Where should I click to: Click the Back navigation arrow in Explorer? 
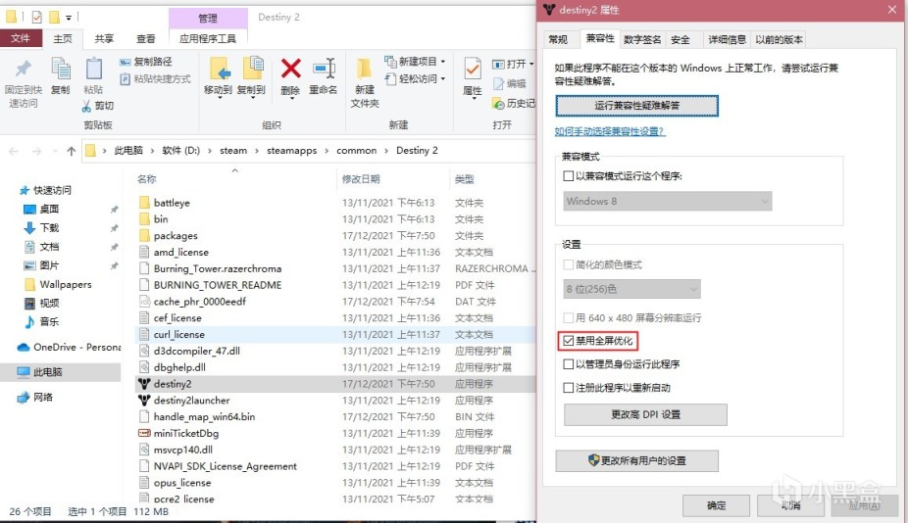tap(14, 151)
